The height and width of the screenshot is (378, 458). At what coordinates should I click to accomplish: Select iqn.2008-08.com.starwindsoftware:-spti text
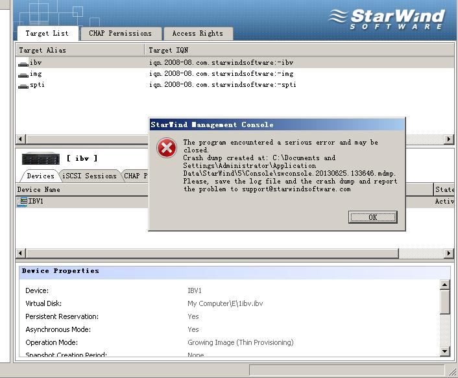pos(223,85)
